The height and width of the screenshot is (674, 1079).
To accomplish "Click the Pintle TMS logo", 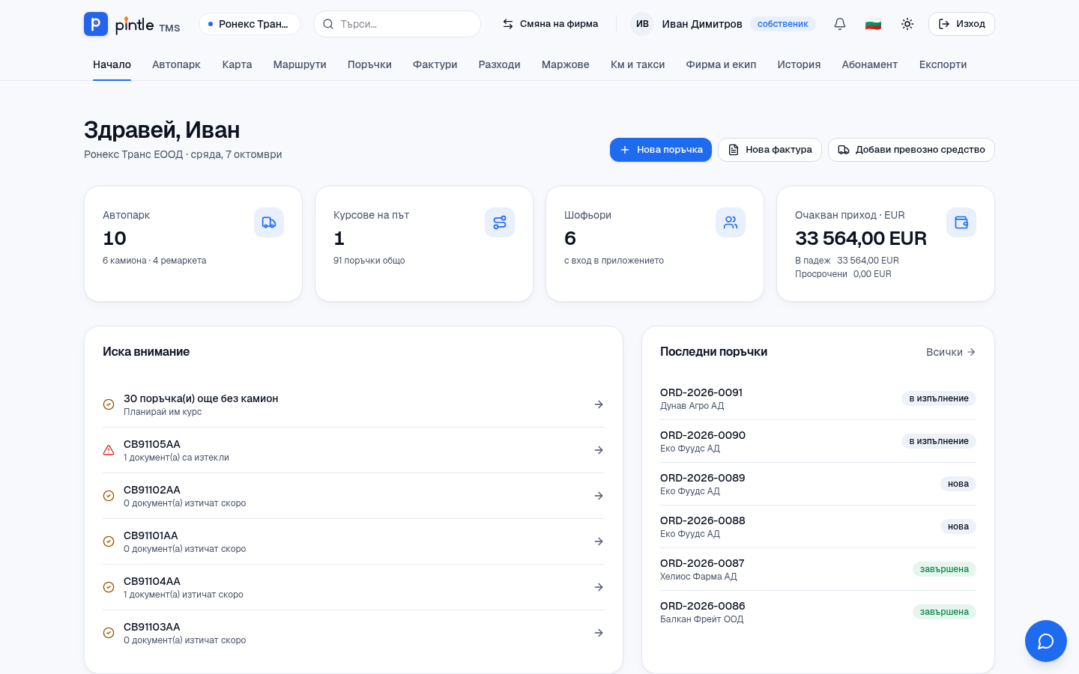I will pyautogui.click(x=132, y=24).
